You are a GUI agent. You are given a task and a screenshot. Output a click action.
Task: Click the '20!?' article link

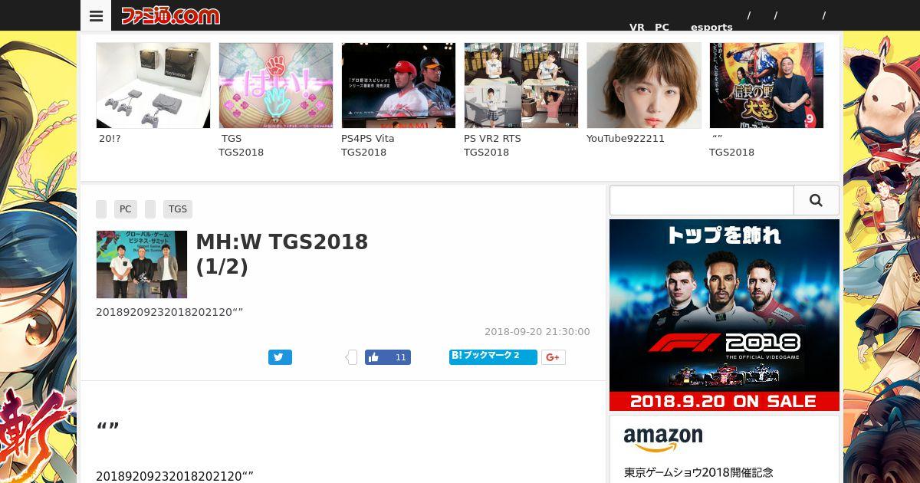(110, 139)
